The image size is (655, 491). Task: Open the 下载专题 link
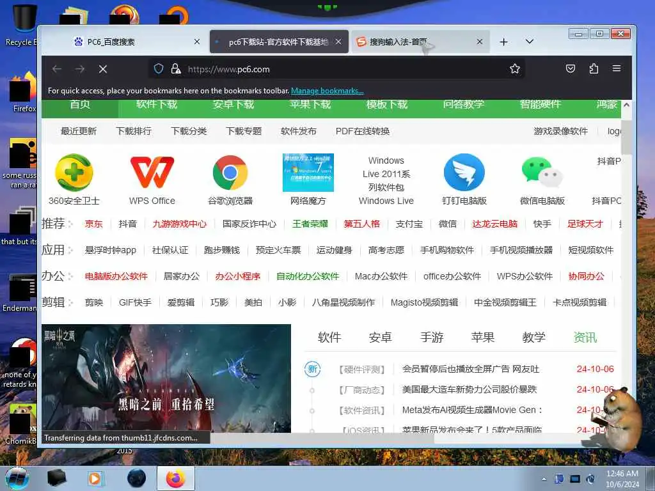point(244,131)
